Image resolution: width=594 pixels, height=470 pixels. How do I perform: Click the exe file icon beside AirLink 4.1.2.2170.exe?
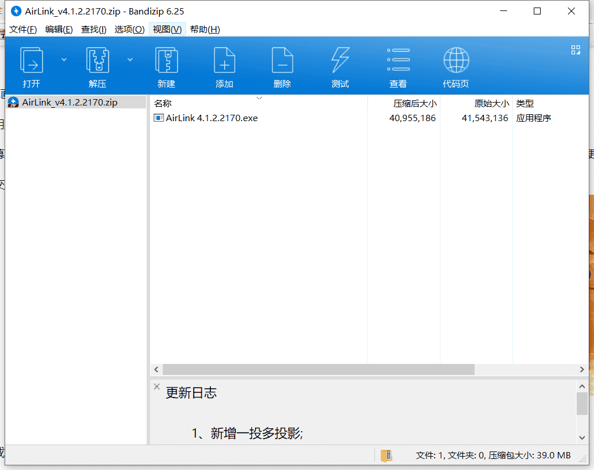coord(158,118)
